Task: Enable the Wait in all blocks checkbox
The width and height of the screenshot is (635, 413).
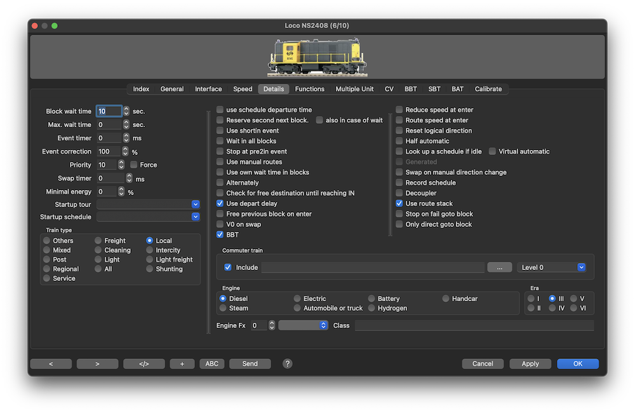Action: click(x=220, y=141)
